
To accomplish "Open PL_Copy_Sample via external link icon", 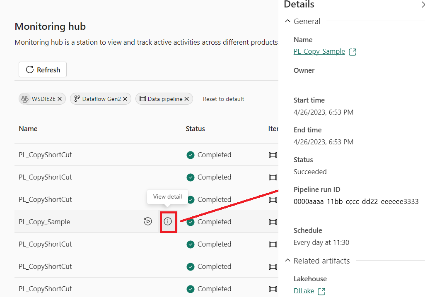I will (x=353, y=52).
